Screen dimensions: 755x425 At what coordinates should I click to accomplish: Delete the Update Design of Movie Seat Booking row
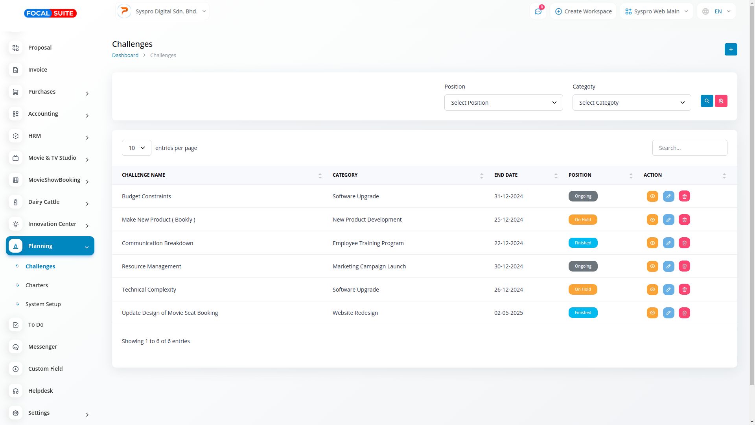[x=684, y=313]
